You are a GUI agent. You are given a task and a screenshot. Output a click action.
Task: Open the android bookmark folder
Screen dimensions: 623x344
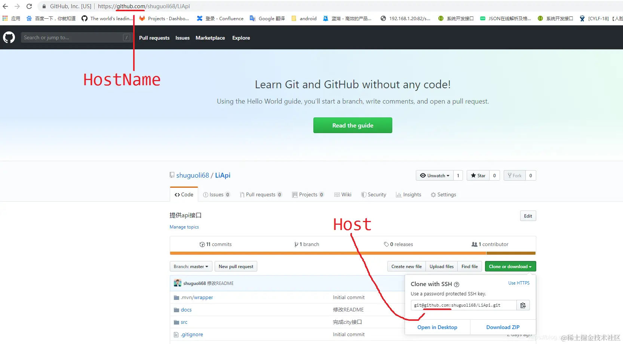pyautogui.click(x=304, y=18)
